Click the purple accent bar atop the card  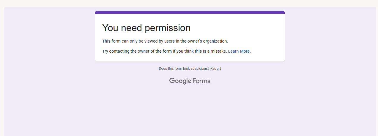tap(190, 12)
